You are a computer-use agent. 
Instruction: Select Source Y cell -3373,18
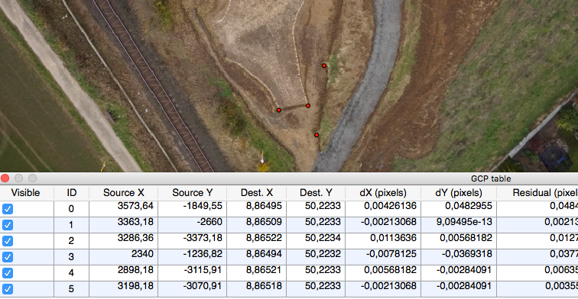(193, 240)
